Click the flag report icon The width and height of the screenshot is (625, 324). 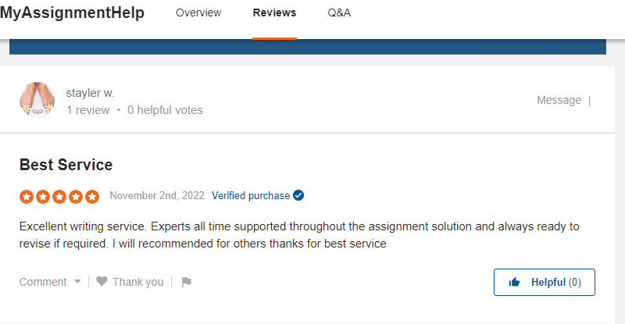(x=186, y=282)
